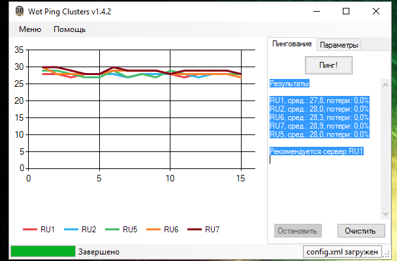This screenshot has width=397, height=261.
Task: Click the 15 label on the horizontal axis
Action: (241, 179)
